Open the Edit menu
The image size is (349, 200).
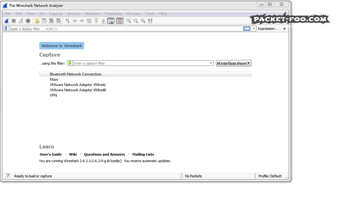[19, 14]
